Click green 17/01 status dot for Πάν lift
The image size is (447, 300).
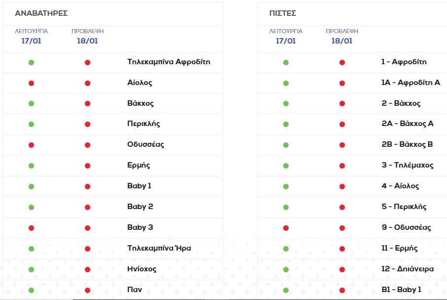[31, 290]
